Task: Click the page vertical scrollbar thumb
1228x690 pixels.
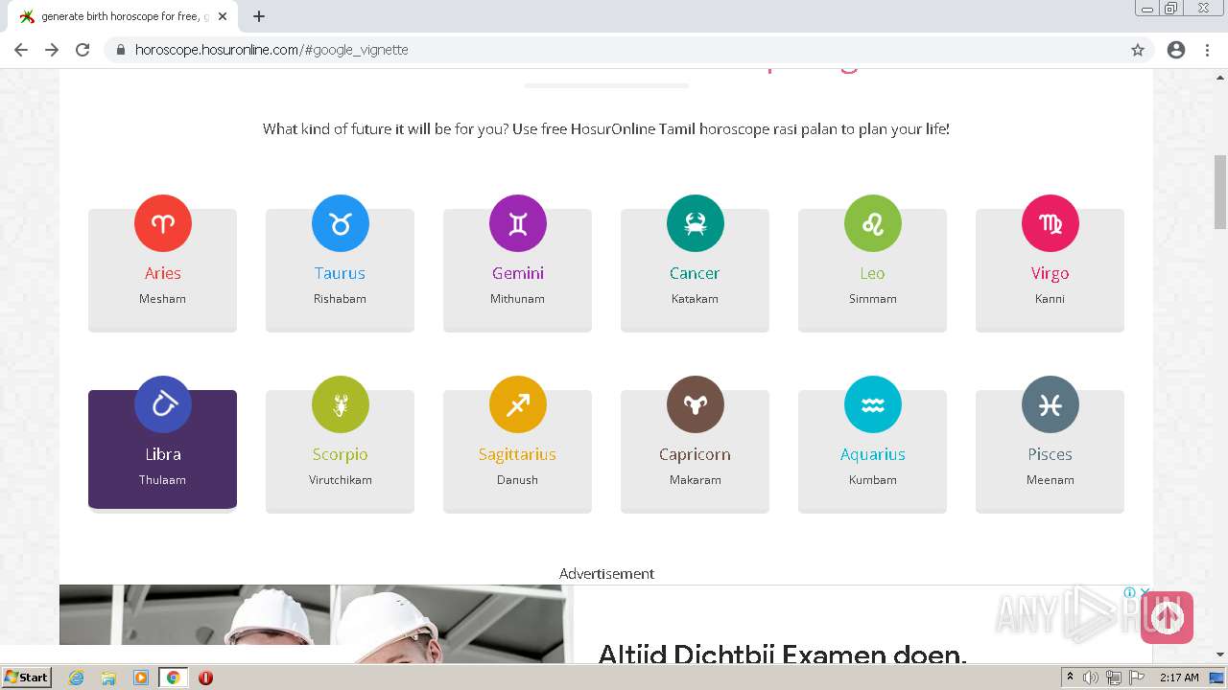Action: 1220,192
